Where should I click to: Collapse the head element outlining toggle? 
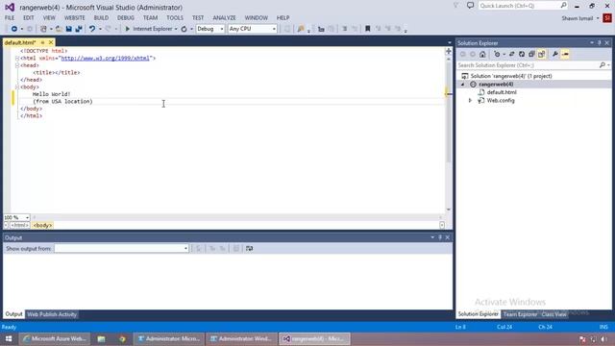pos(17,65)
